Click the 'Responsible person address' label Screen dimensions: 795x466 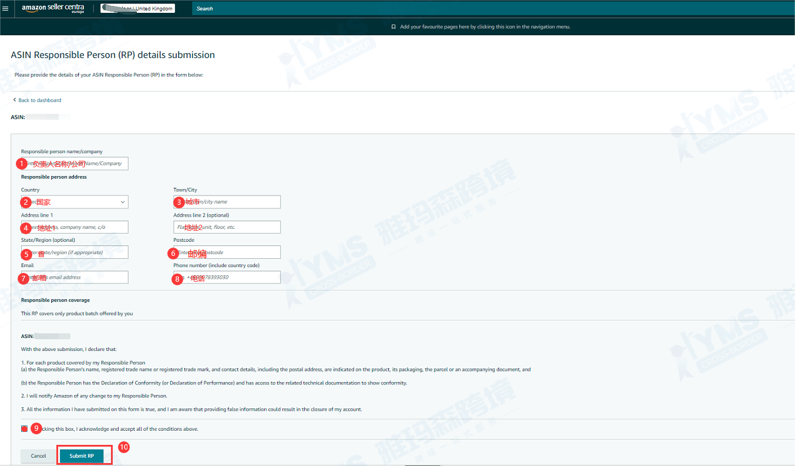point(54,177)
